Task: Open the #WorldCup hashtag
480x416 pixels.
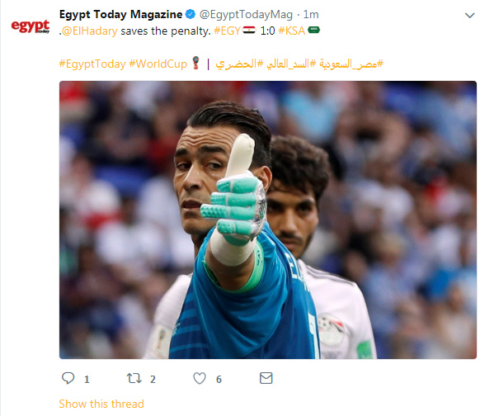Action: point(158,64)
